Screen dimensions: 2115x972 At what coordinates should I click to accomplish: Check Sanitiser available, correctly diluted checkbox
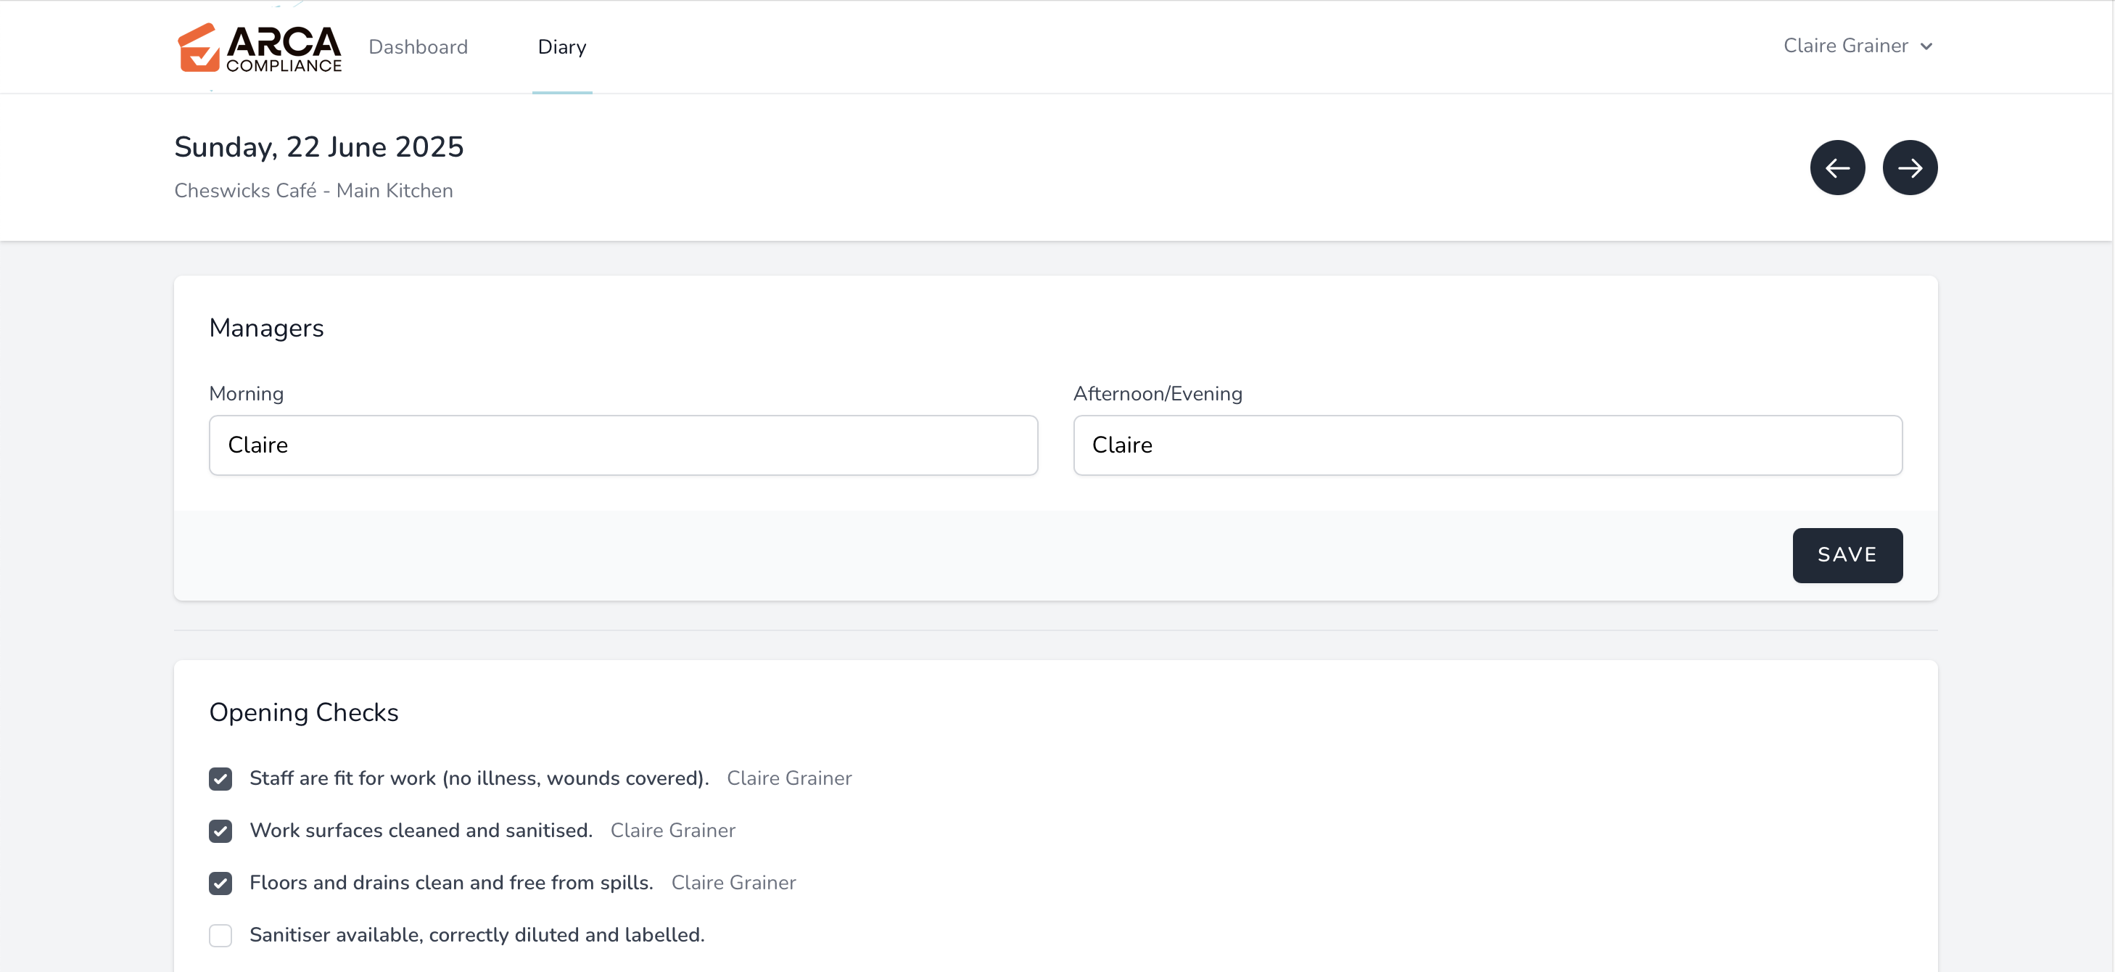pos(220,935)
